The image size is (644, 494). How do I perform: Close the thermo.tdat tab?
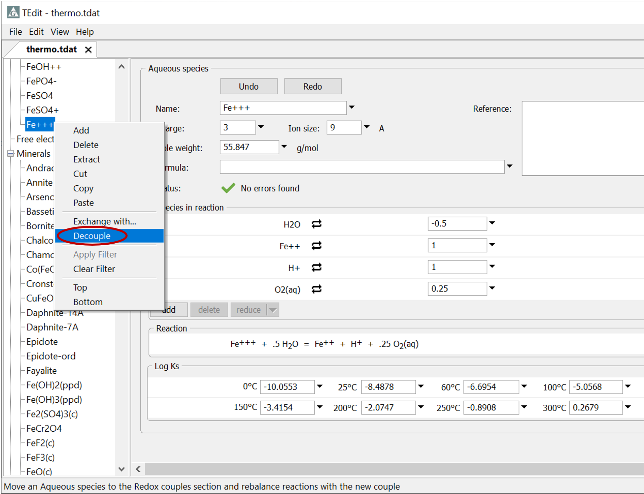(x=88, y=50)
